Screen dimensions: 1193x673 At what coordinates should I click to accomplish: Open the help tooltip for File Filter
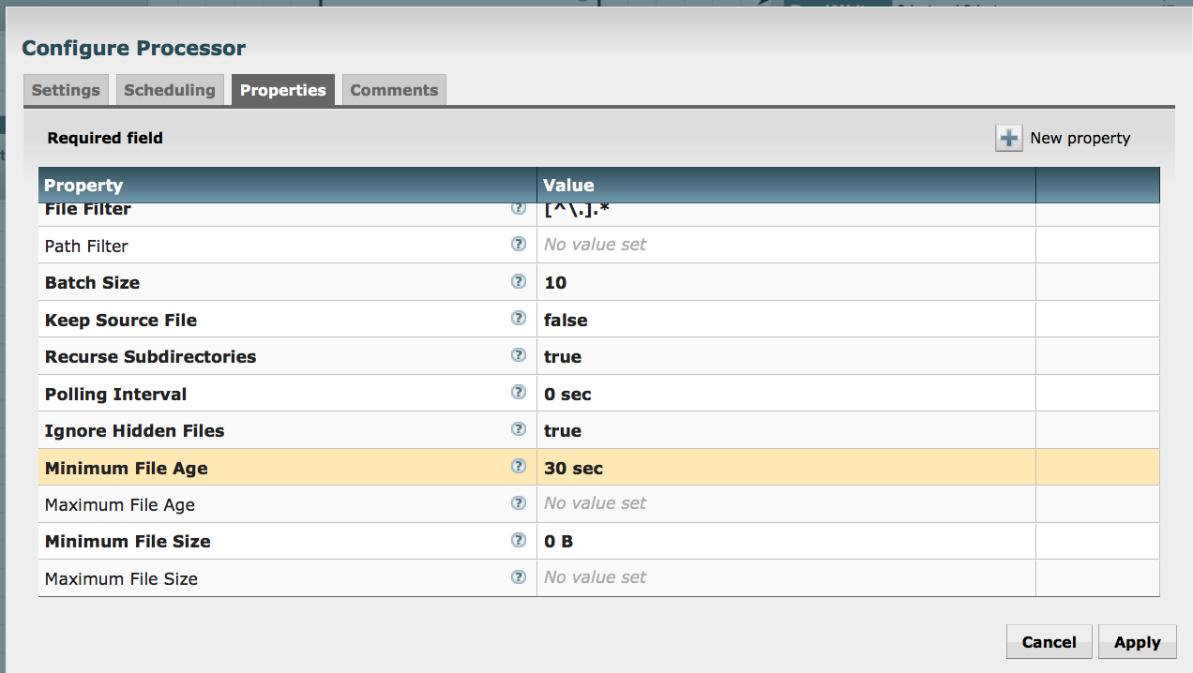(x=518, y=207)
